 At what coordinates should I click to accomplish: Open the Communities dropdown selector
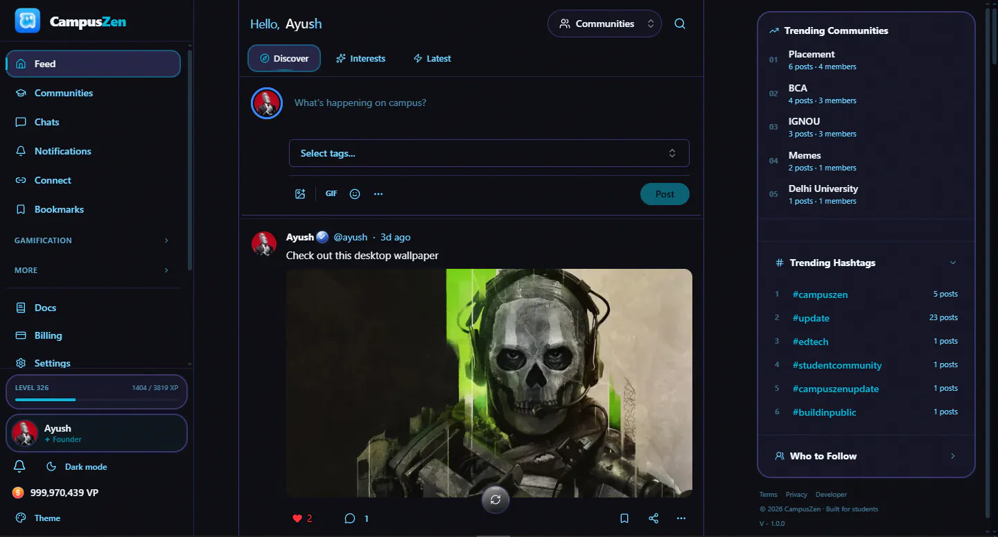click(604, 24)
